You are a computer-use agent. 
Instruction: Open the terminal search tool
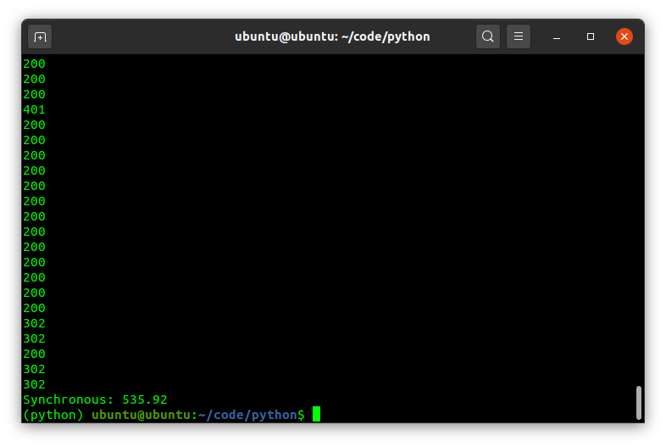tap(487, 36)
